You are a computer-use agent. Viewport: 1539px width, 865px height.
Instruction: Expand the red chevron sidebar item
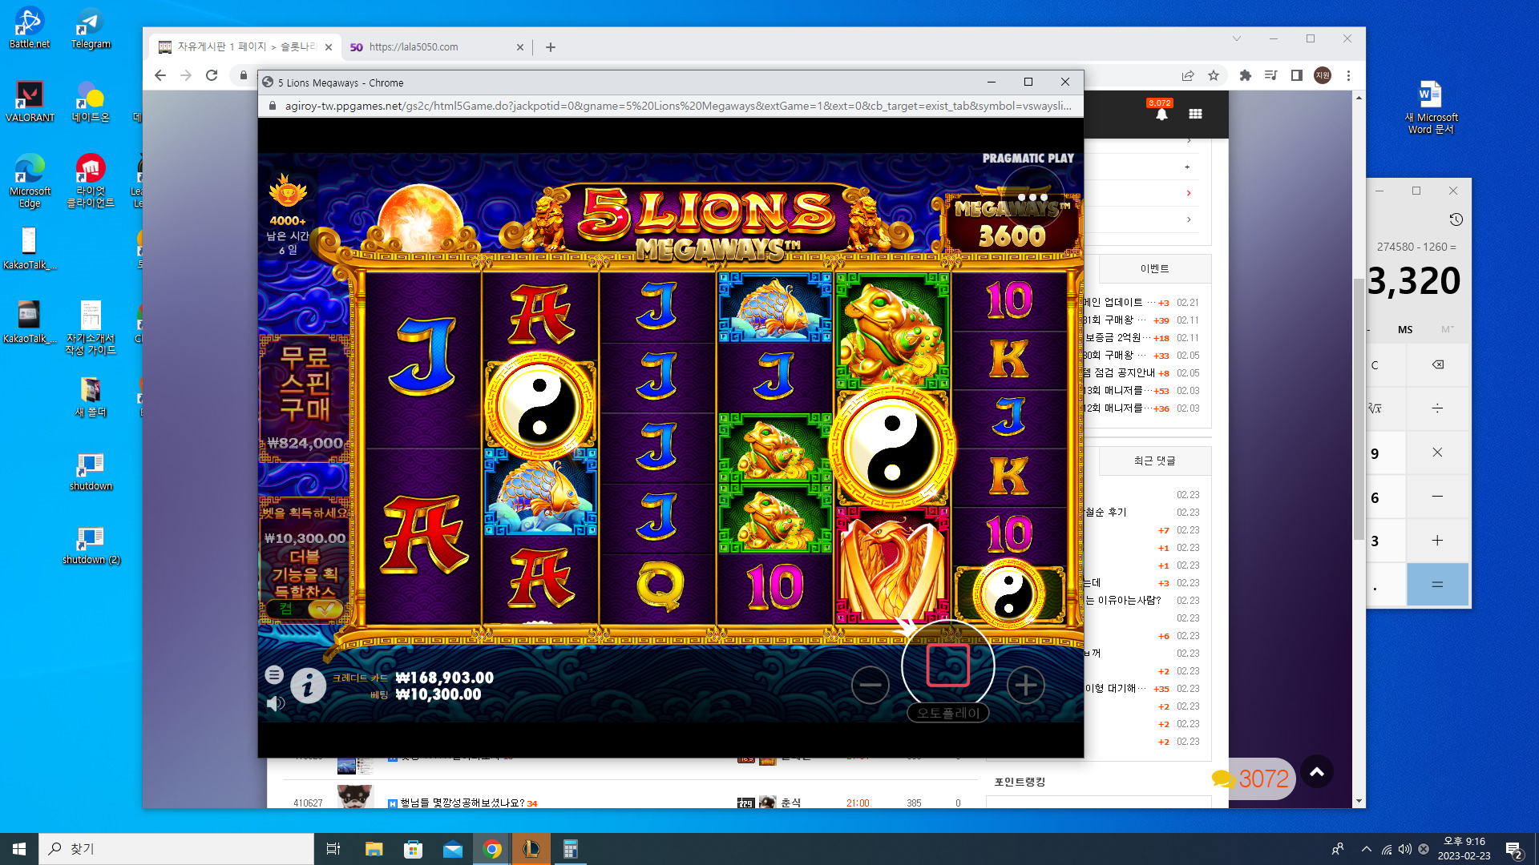1189,193
